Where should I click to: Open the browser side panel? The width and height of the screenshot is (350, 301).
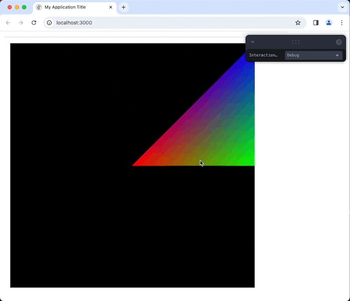pyautogui.click(x=316, y=23)
